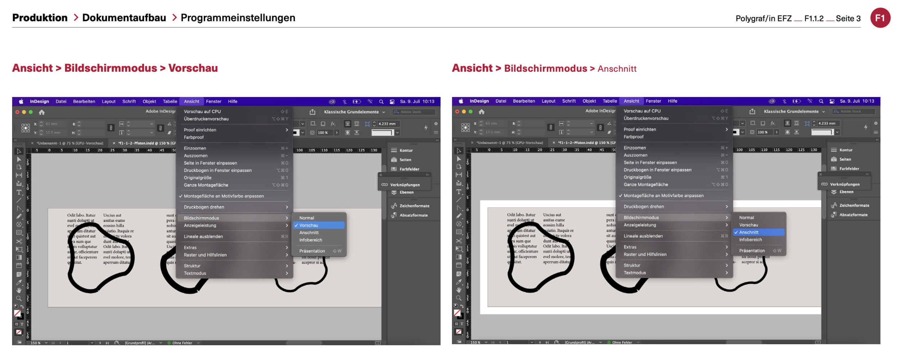Click macOS Spotlight search icon, left menu bar
Viewport: 900px width, 359px height.
381,102
